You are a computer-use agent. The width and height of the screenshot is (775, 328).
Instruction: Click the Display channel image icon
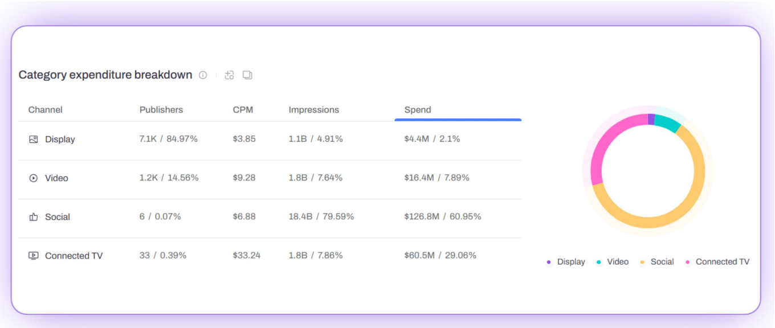[x=34, y=140]
